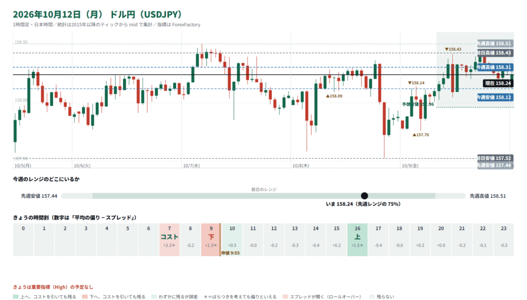The height and width of the screenshot is (300, 527).
Task: Select the hour 15 timetable cell
Action: click(337, 239)
